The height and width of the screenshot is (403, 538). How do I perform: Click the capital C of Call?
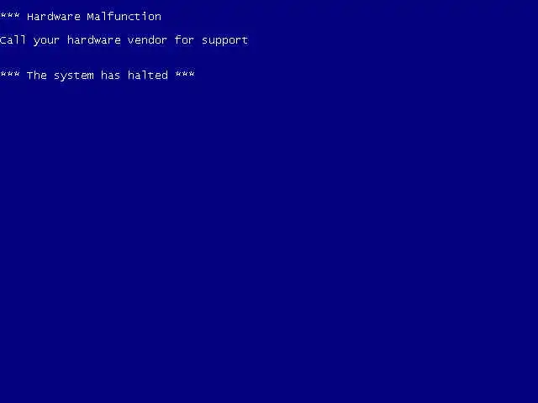coord(3,39)
